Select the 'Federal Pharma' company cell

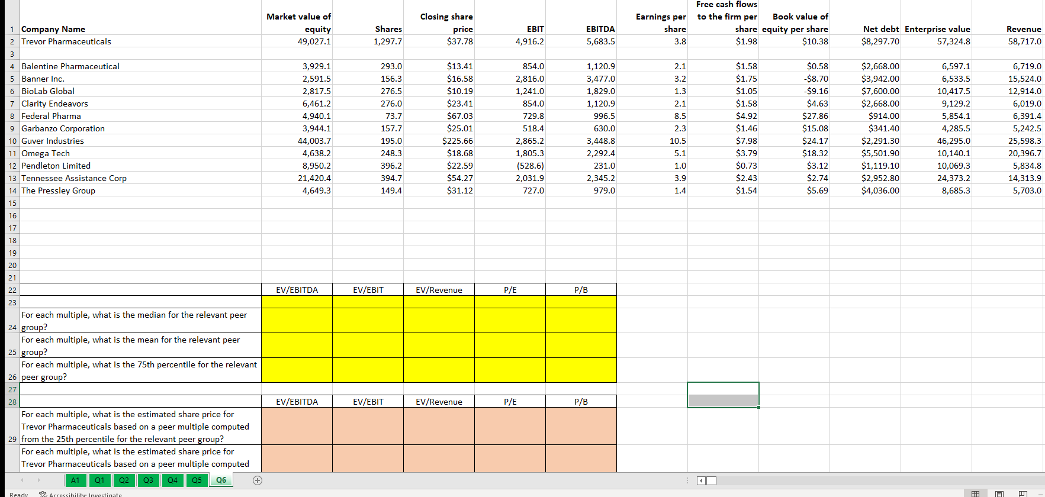(140, 116)
